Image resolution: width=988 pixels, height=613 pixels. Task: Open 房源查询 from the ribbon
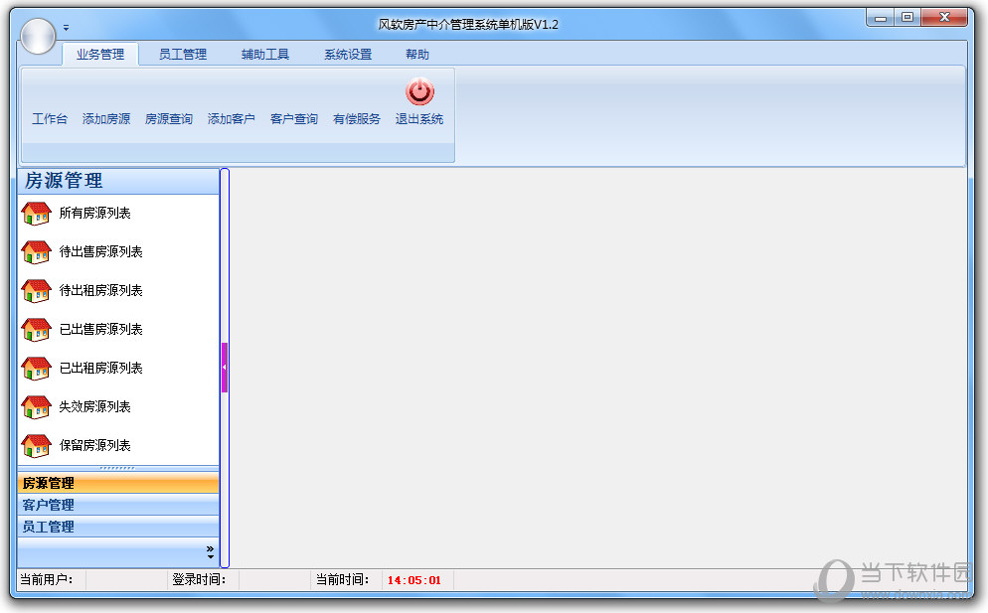pos(169,118)
